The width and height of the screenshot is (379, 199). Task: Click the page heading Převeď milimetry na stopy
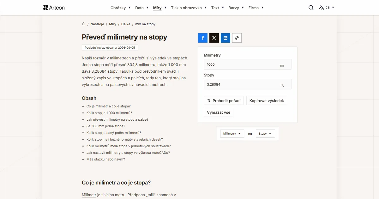click(x=124, y=37)
